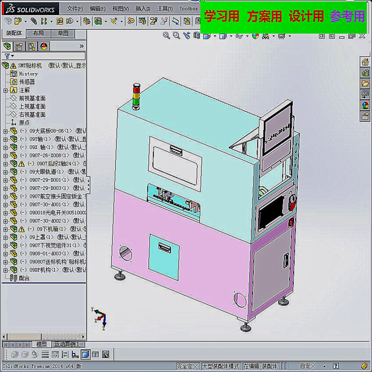Click the 自定义 units status bar entry
Viewport: 372px width, 372px height.
click(308, 366)
